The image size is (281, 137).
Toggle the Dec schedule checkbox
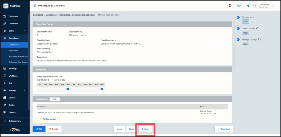click(102, 89)
